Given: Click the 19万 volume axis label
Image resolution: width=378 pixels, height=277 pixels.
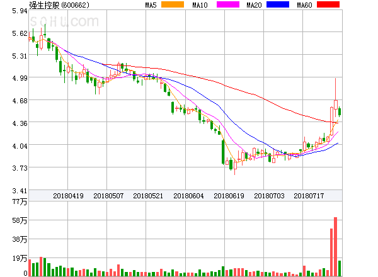Looking at the screenshot, I should [x=20, y=258].
